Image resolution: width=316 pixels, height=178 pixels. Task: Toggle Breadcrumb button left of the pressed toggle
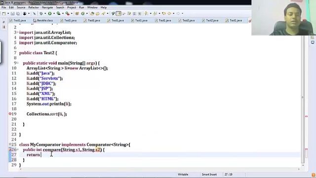[x=113, y=13]
